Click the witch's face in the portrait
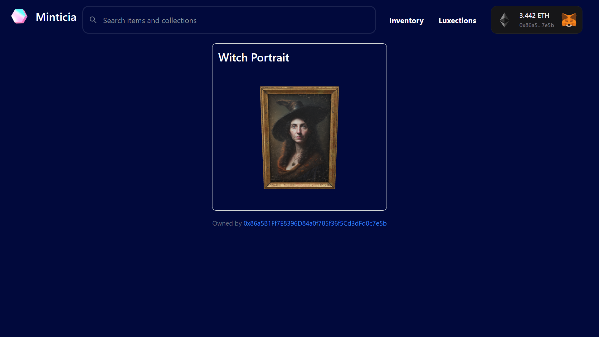599x337 pixels. pyautogui.click(x=298, y=130)
